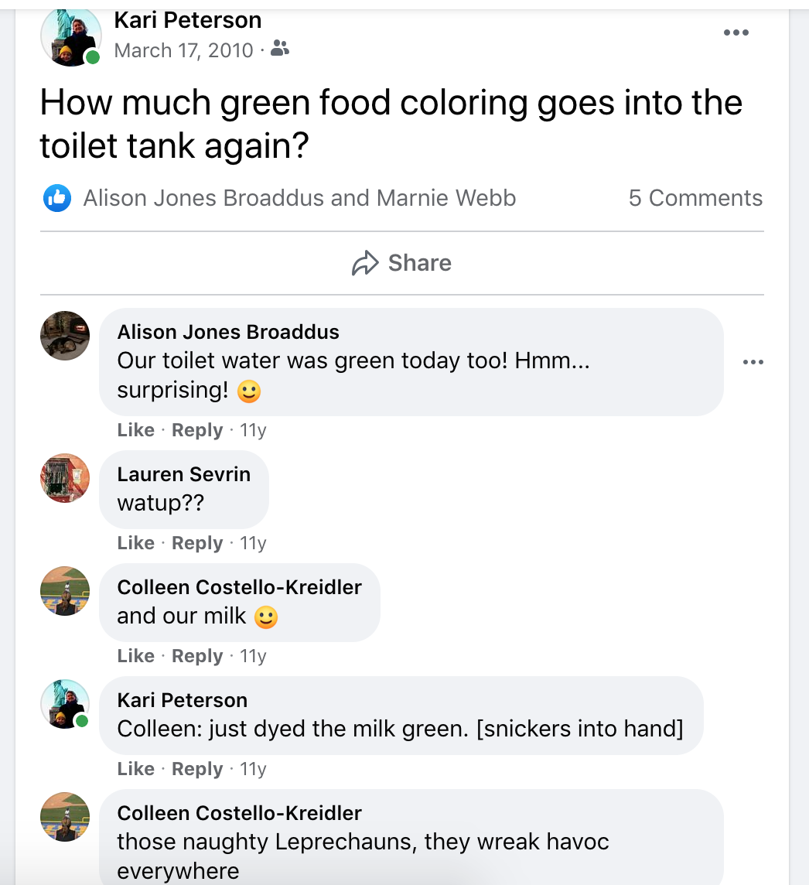This screenshot has width=809, height=885.
Task: Click the Share arrow button
Action: click(x=401, y=263)
